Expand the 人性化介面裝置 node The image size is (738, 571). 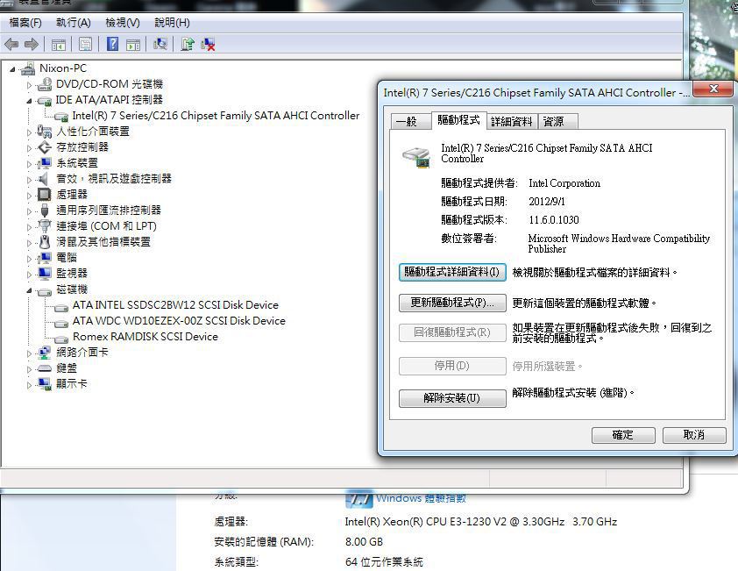(x=29, y=132)
